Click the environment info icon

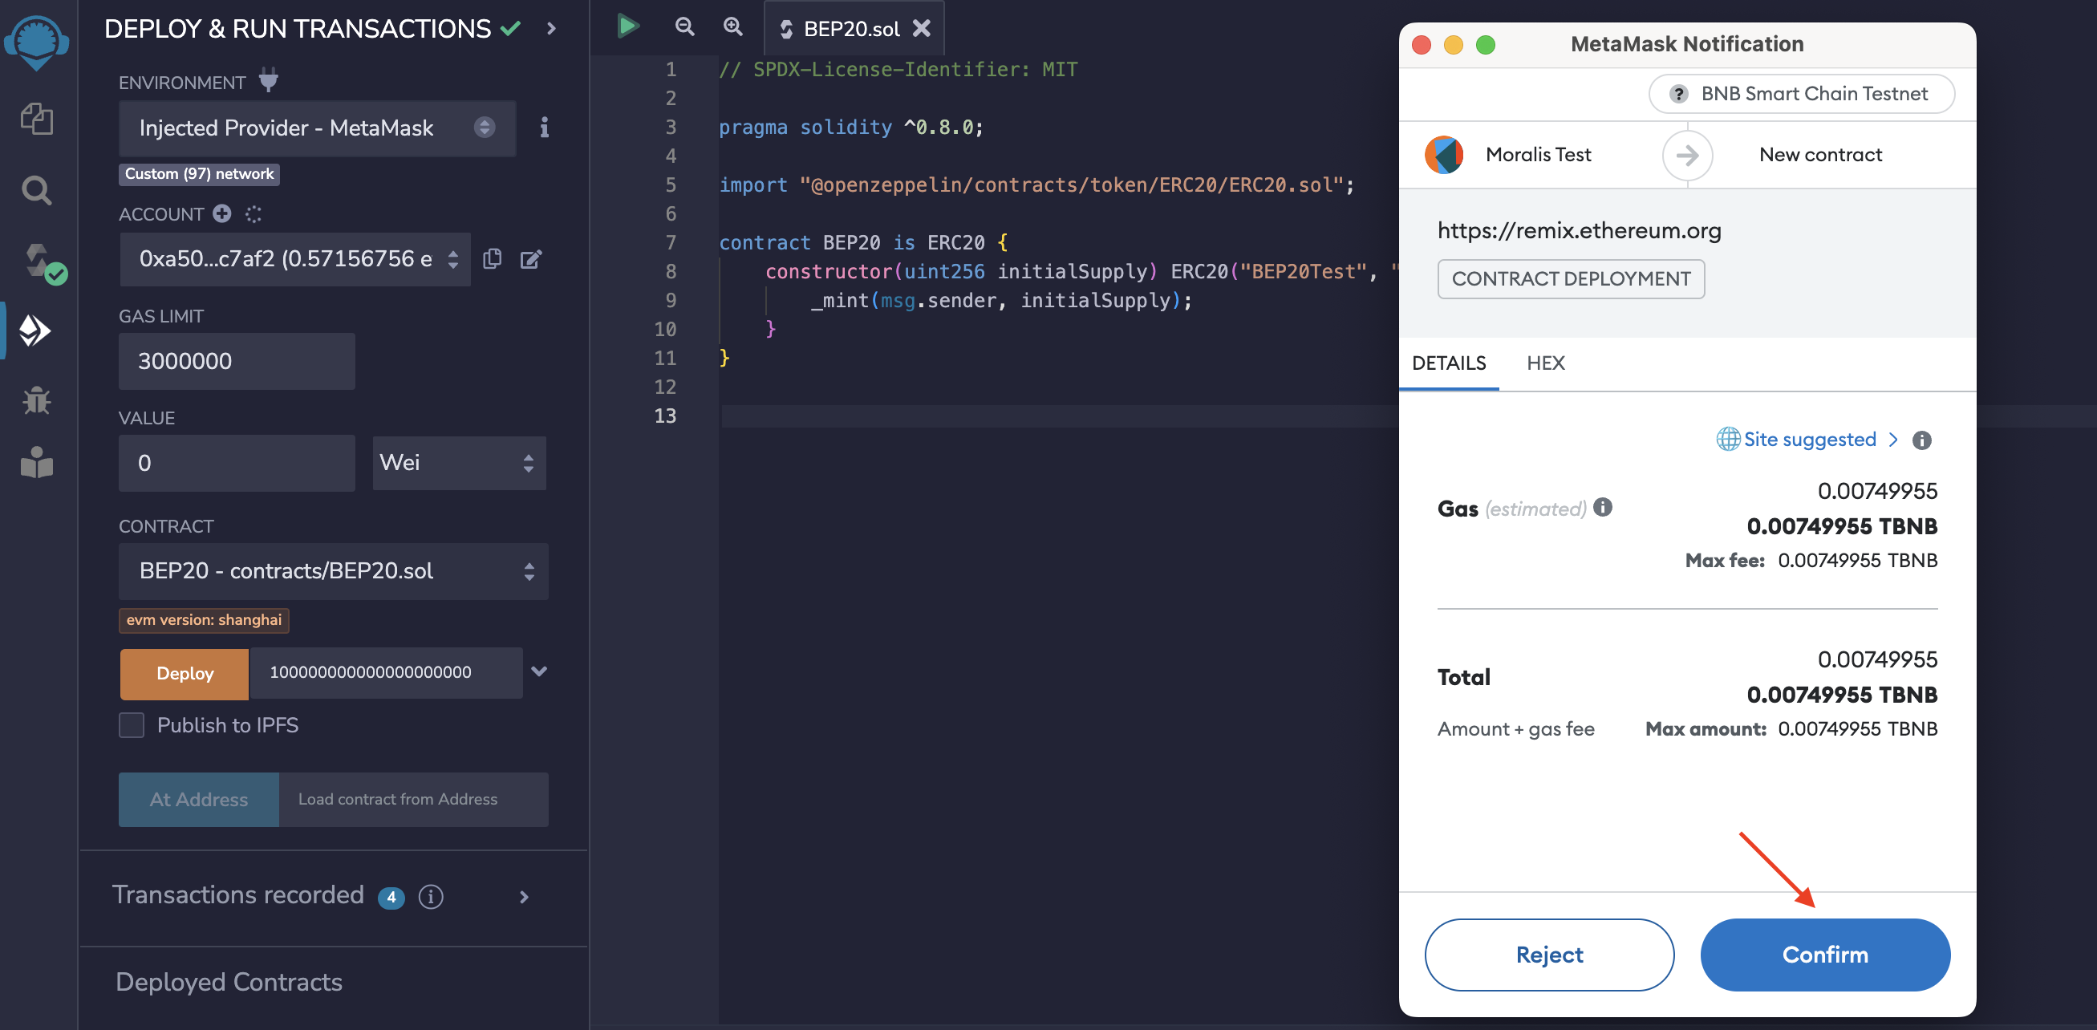click(x=545, y=127)
